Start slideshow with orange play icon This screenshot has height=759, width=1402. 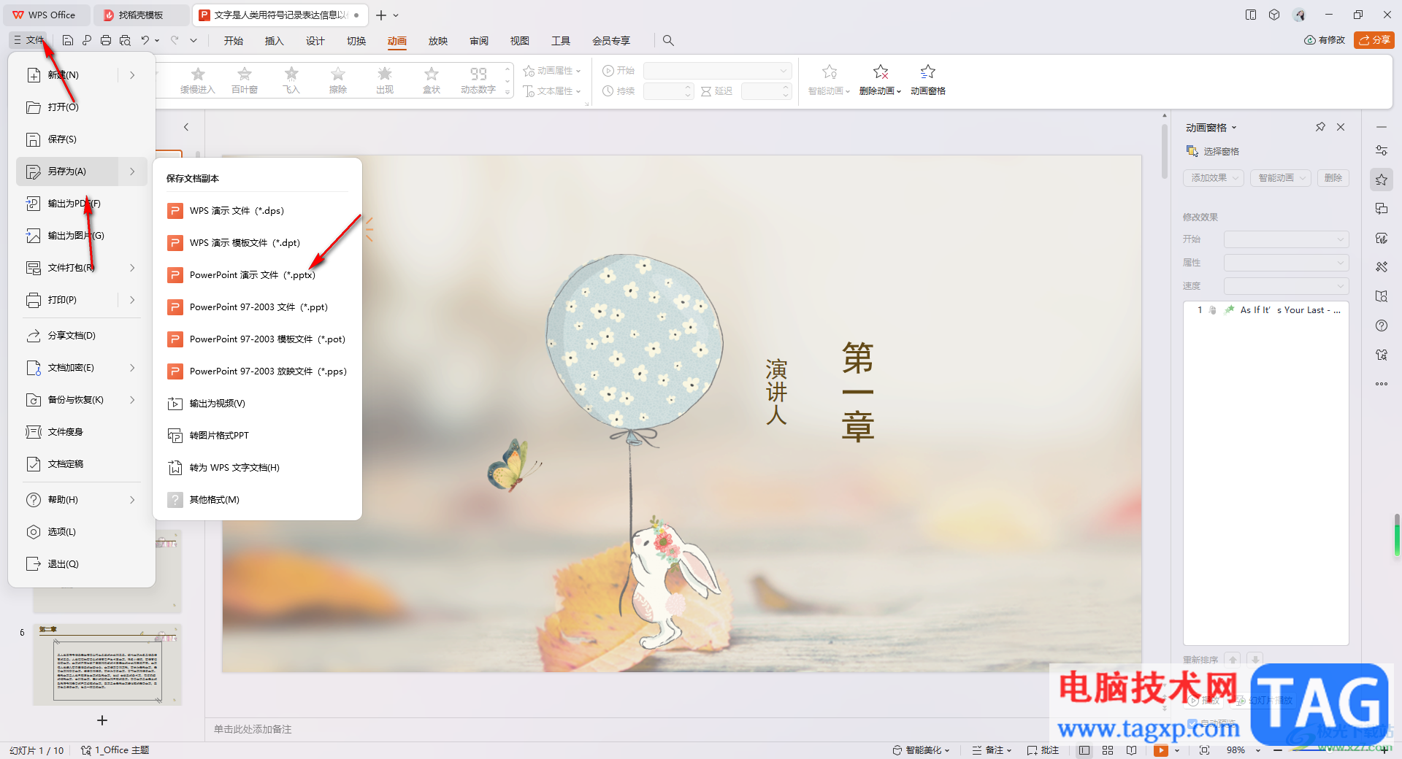pyautogui.click(x=1160, y=750)
